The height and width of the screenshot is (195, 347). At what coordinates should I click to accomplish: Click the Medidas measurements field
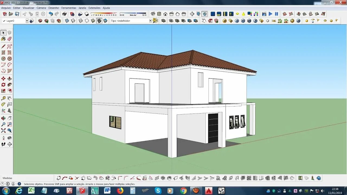(x=27, y=178)
